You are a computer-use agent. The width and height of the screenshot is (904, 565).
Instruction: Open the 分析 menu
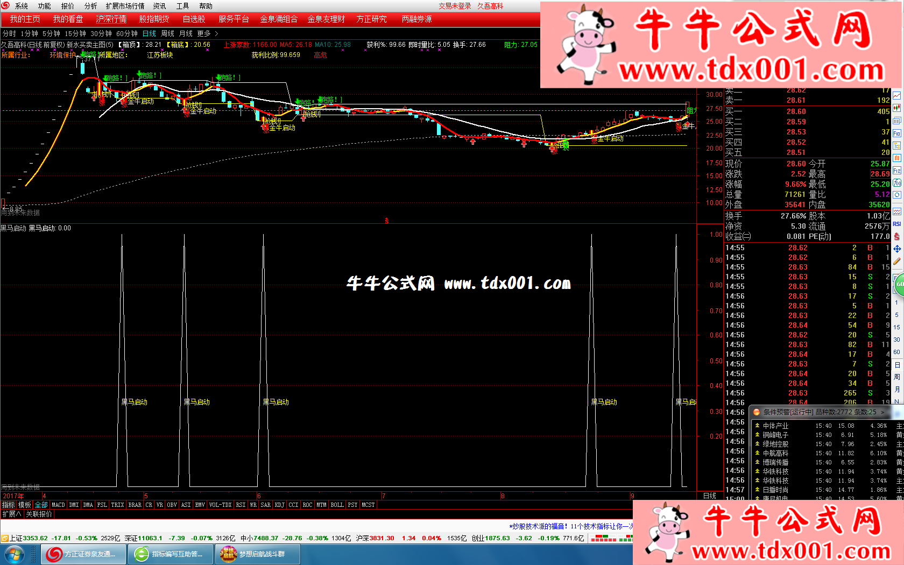[91, 6]
